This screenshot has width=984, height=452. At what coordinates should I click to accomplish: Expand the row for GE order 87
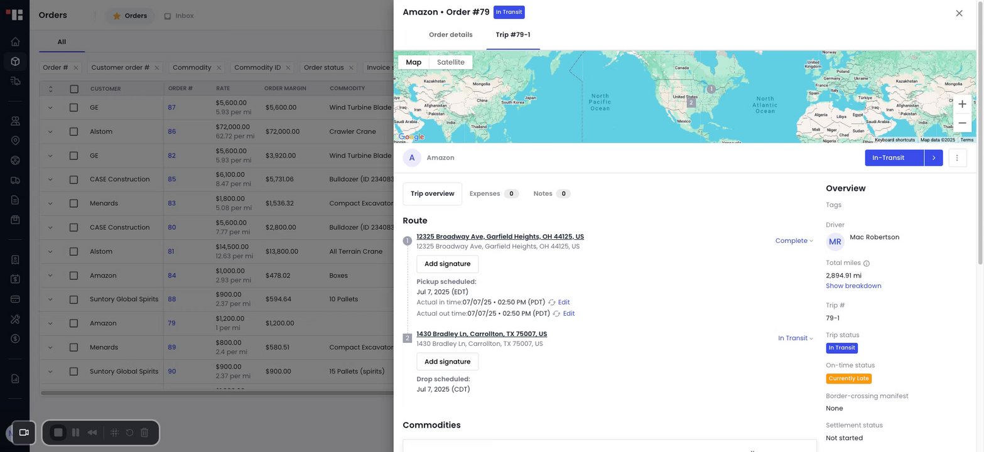pyautogui.click(x=50, y=108)
